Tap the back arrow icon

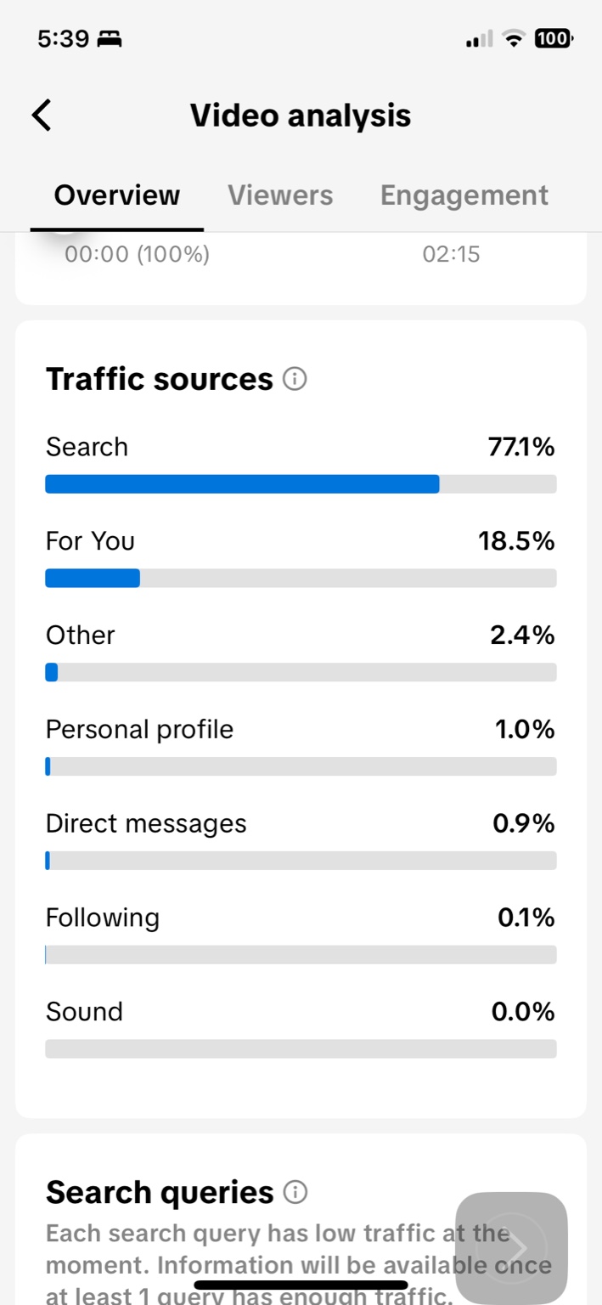pos(42,115)
